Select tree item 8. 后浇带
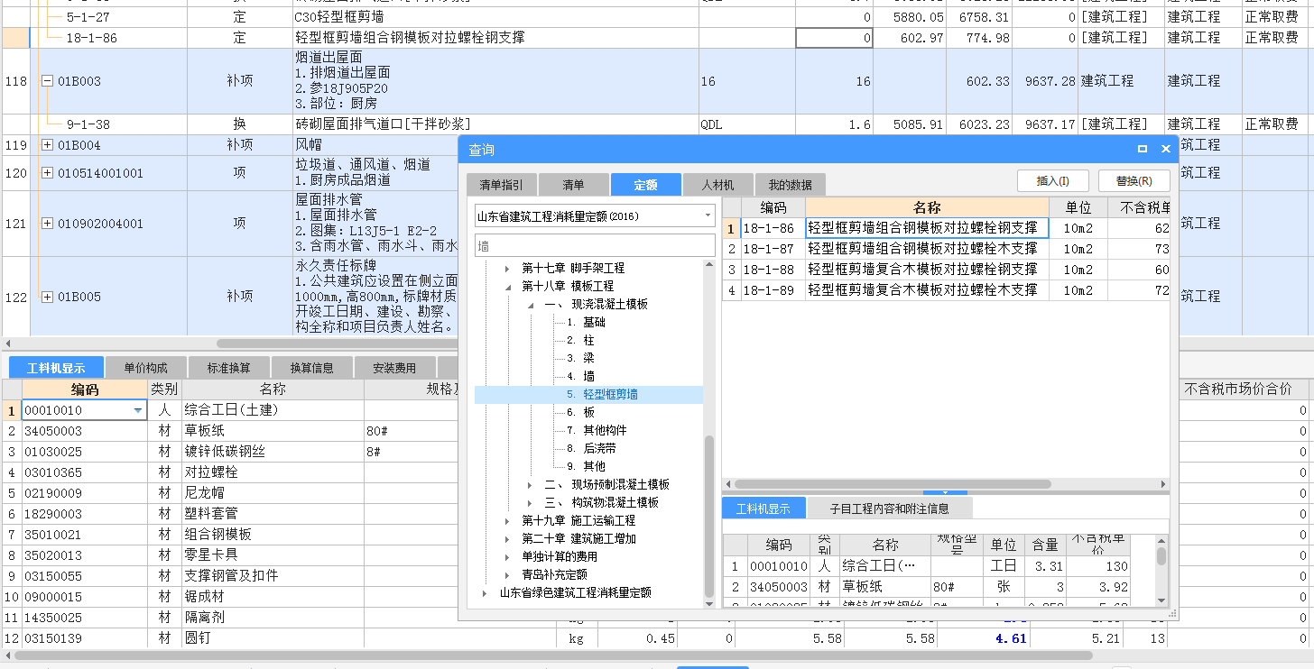This screenshot has width=1314, height=669. pos(591,449)
